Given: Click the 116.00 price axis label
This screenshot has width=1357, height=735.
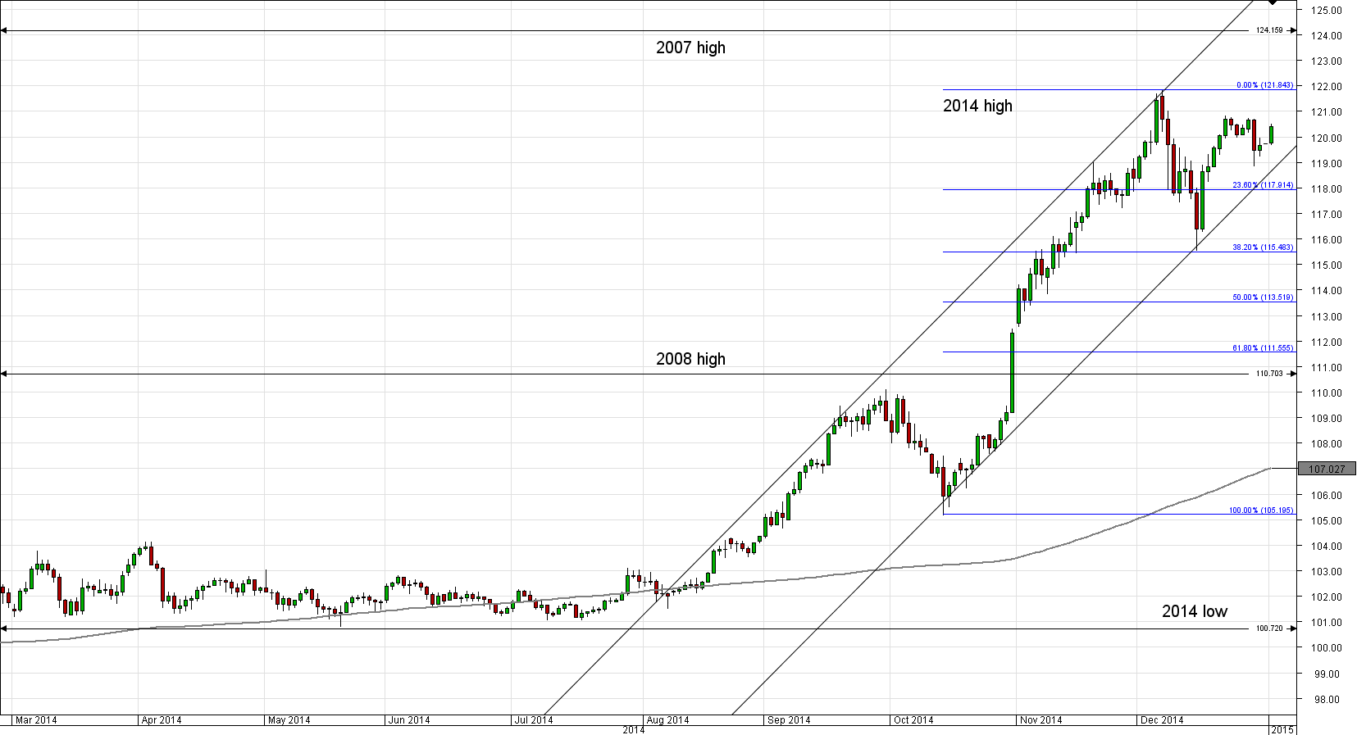Looking at the screenshot, I should pos(1326,240).
